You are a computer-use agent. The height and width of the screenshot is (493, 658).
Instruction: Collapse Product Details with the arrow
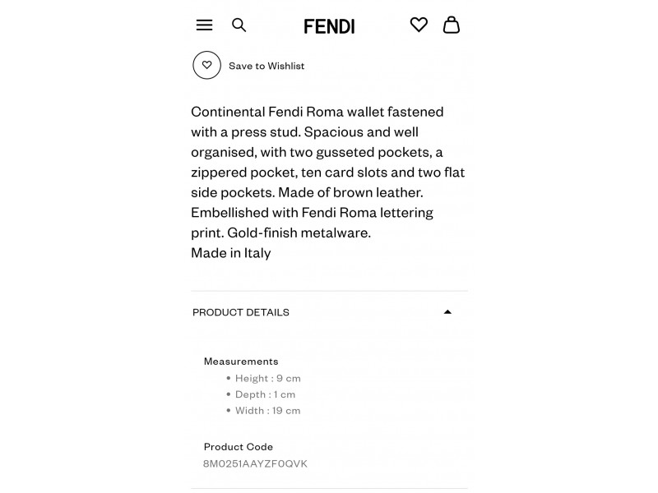447,312
